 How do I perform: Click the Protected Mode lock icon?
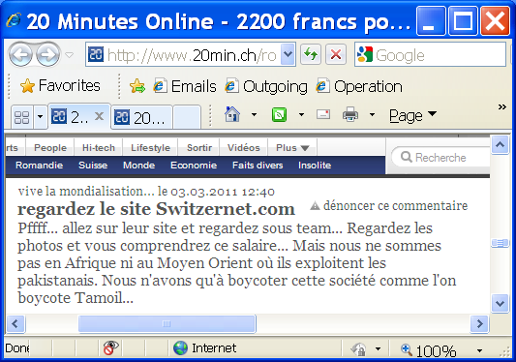(359, 348)
